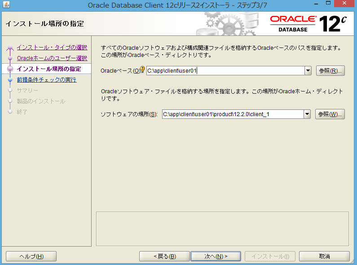Close the installer window

point(344,3)
